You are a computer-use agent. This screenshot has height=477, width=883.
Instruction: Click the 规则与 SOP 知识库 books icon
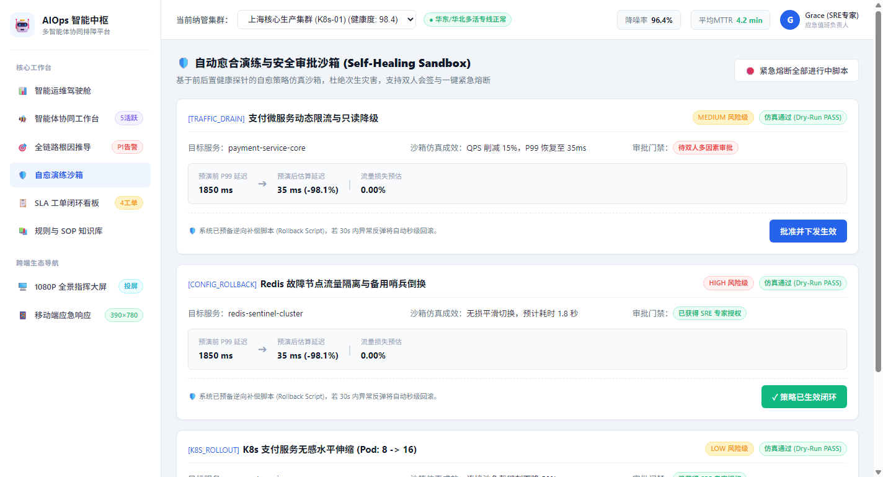tap(23, 231)
